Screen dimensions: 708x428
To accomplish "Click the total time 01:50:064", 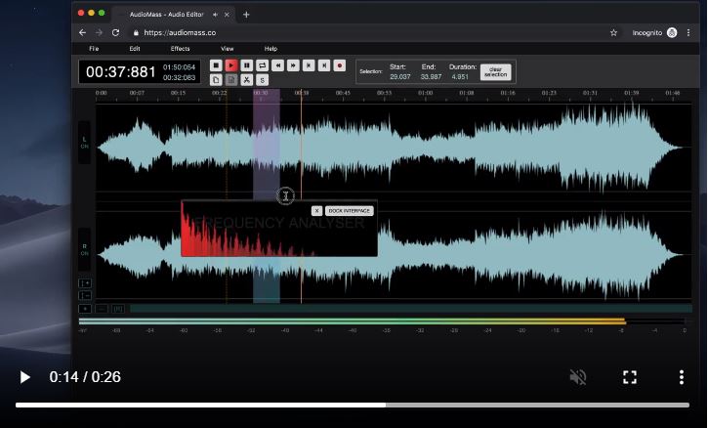I will pos(180,67).
